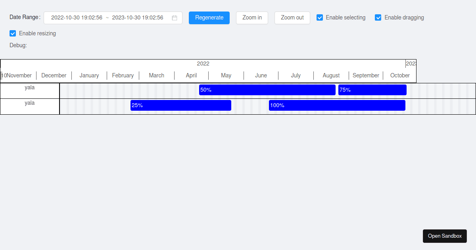
Task: Click the first yala row label
Action: coord(29,87)
